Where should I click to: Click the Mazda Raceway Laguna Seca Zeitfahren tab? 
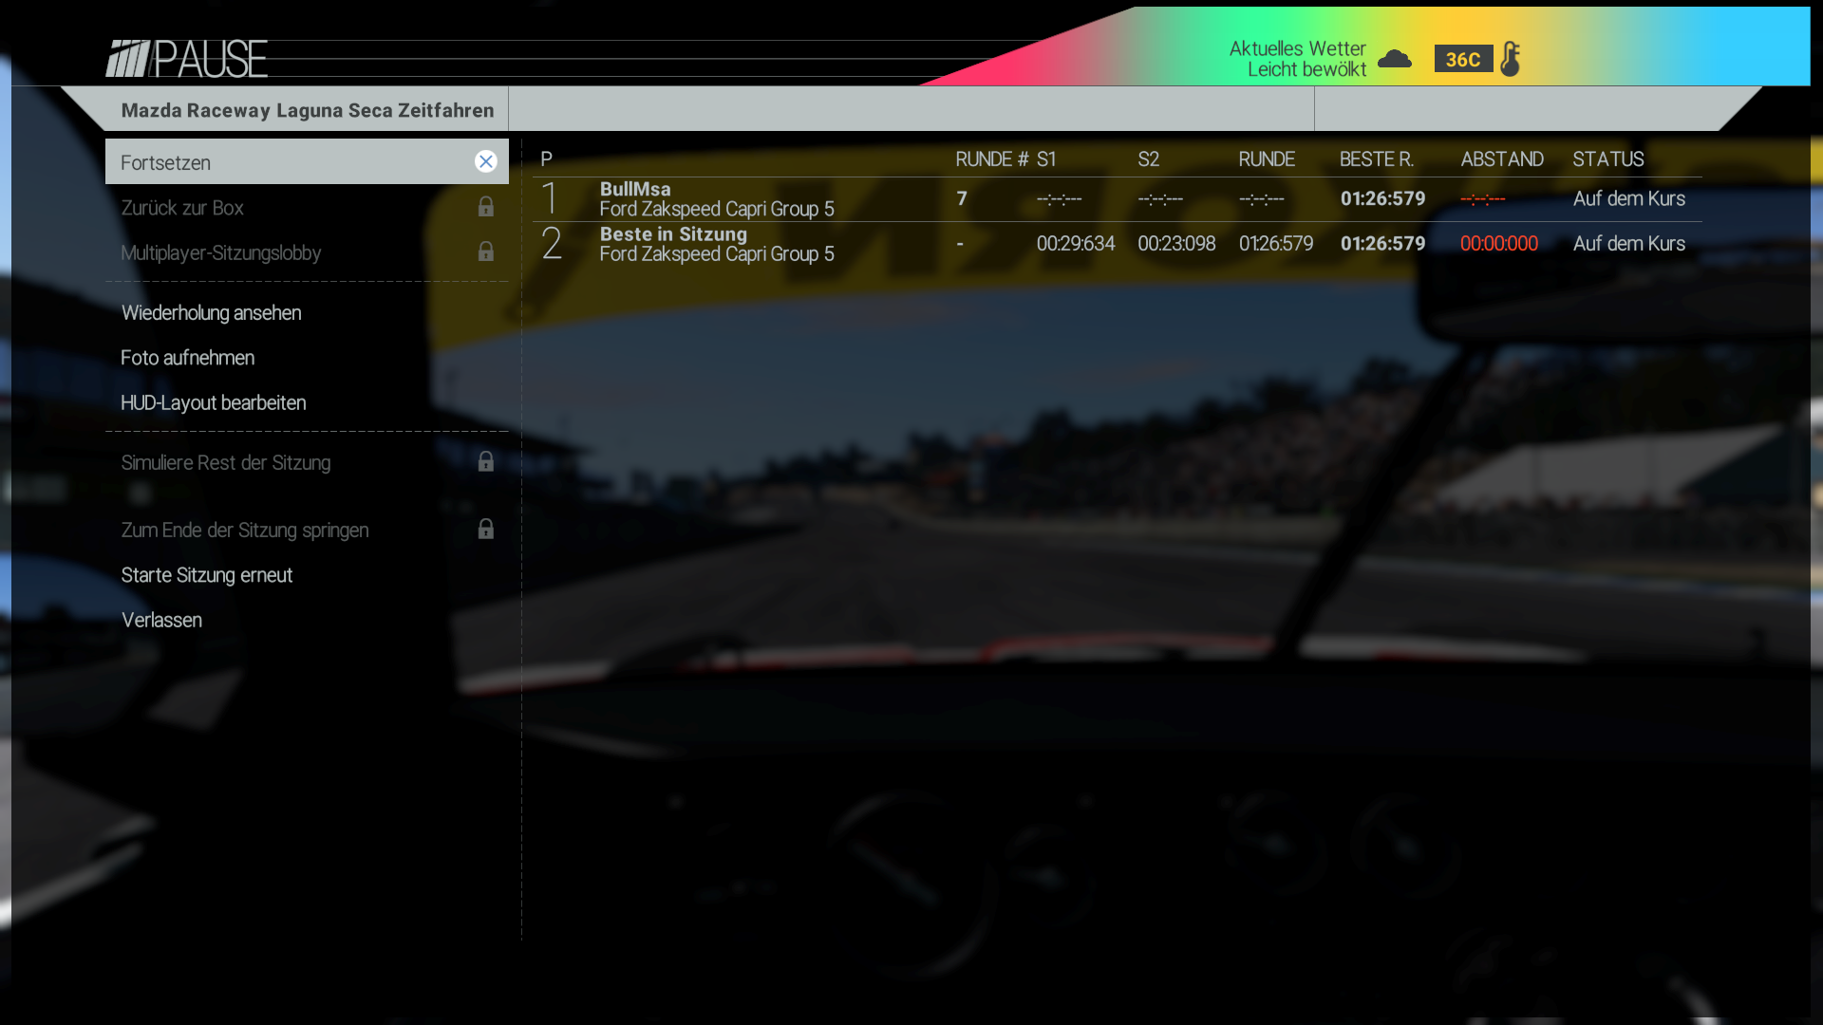tap(307, 110)
